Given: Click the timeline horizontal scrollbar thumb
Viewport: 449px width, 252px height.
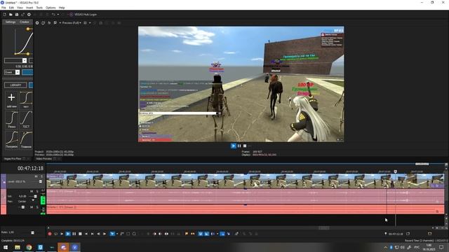Looking at the screenshot, I should pyautogui.click(x=324, y=228).
